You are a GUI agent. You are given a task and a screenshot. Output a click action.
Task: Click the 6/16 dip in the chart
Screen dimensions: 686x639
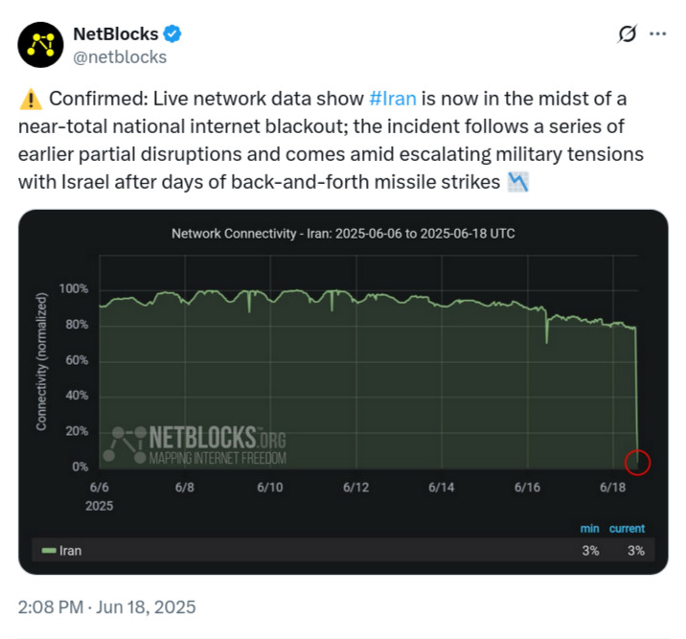[546, 329]
